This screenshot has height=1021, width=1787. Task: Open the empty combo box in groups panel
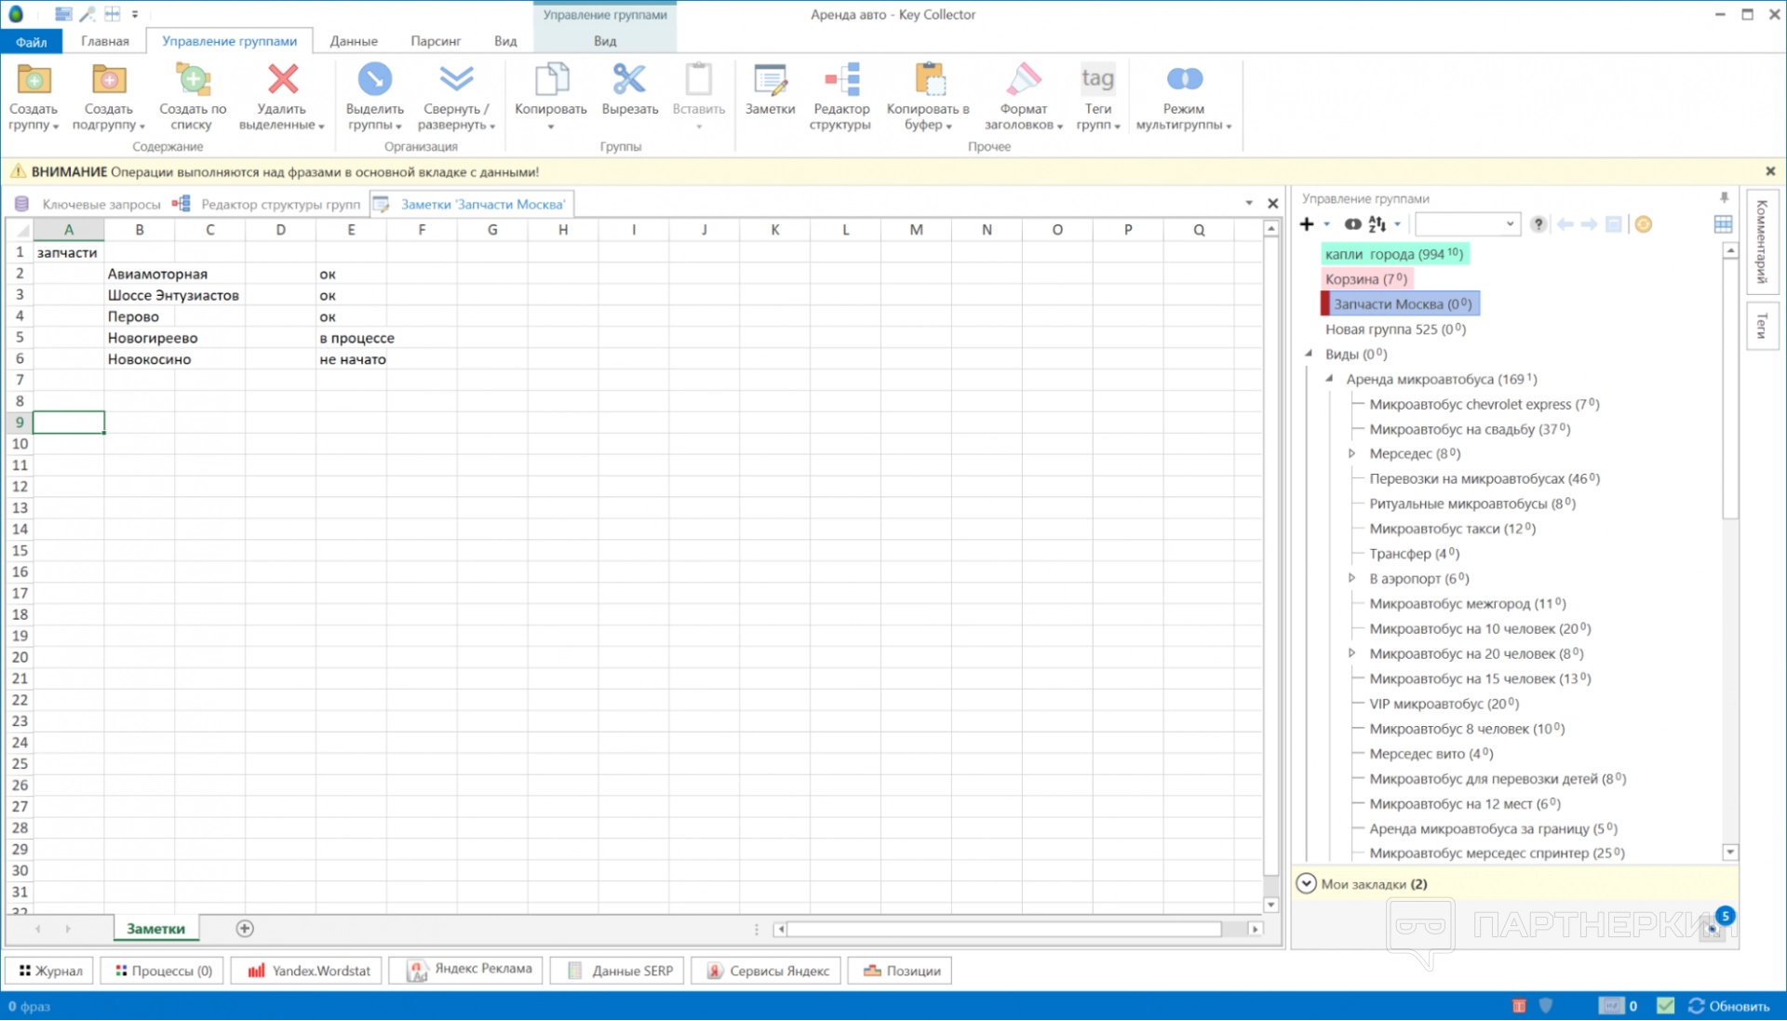point(1509,224)
